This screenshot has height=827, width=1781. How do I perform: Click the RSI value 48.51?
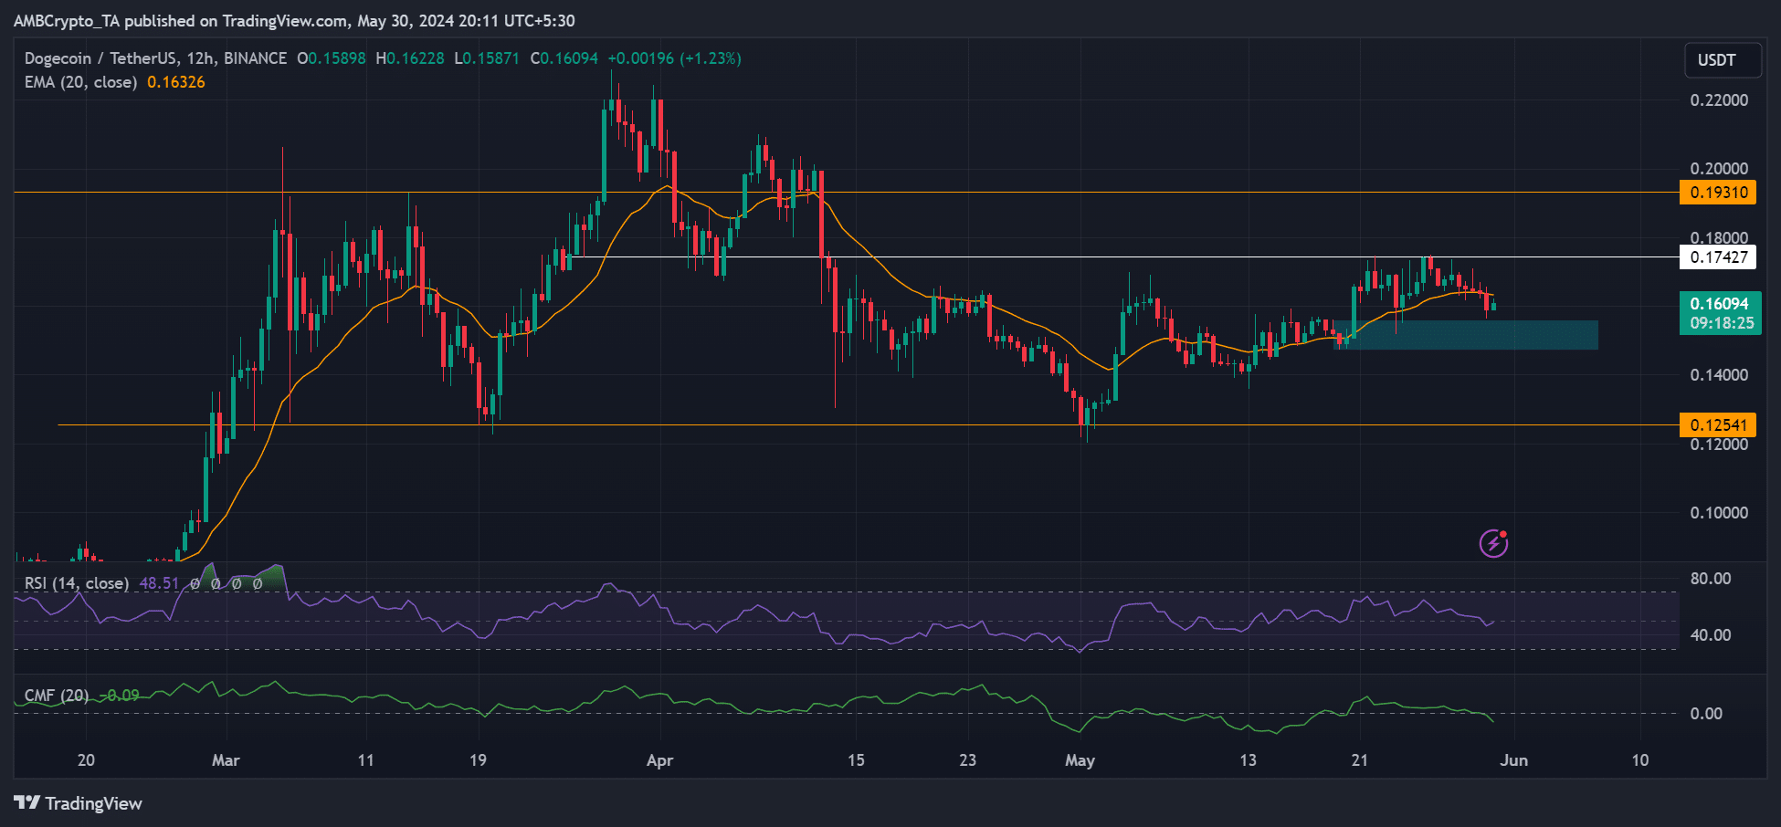click(160, 583)
